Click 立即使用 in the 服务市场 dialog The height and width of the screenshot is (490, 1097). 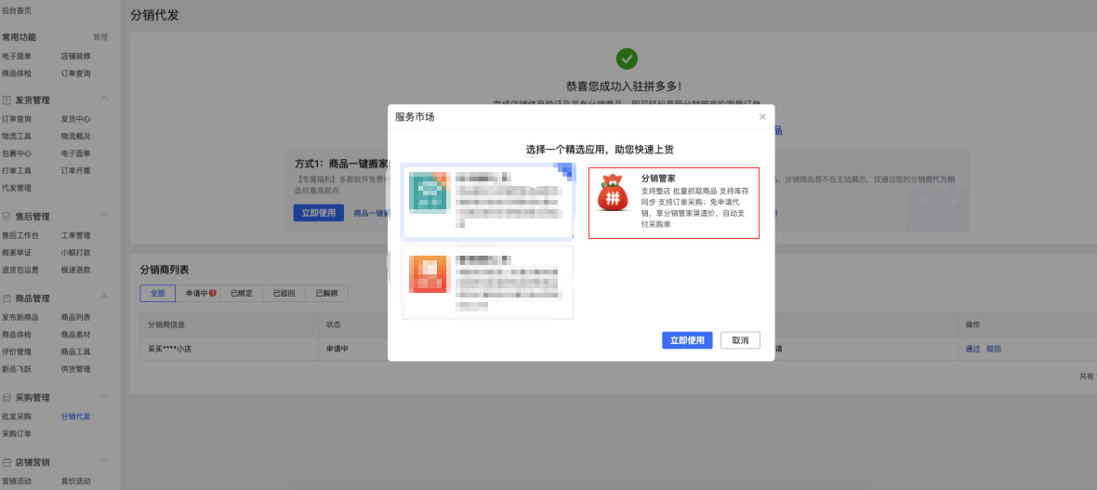(x=687, y=340)
